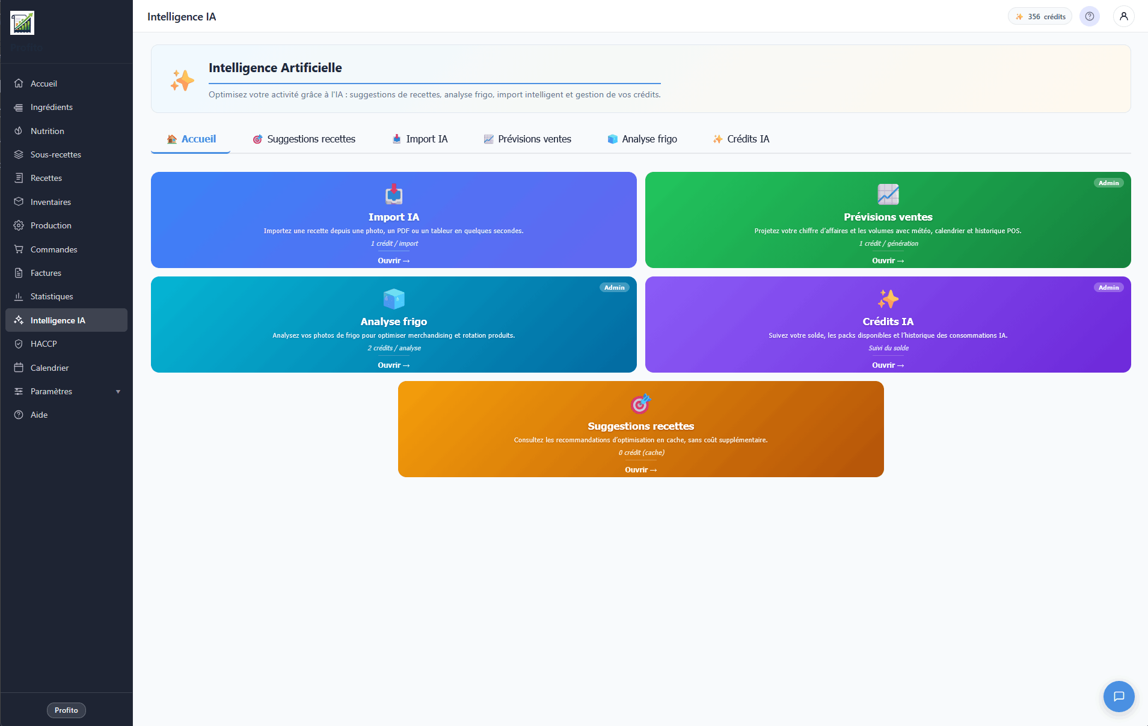Open the orange Suggestions recettes card

coord(640,429)
